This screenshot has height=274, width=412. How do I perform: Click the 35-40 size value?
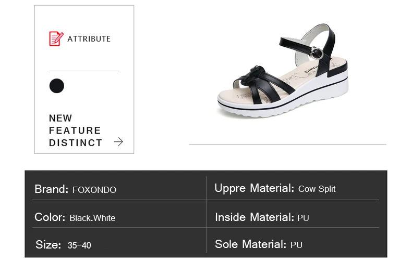pyautogui.click(x=79, y=245)
